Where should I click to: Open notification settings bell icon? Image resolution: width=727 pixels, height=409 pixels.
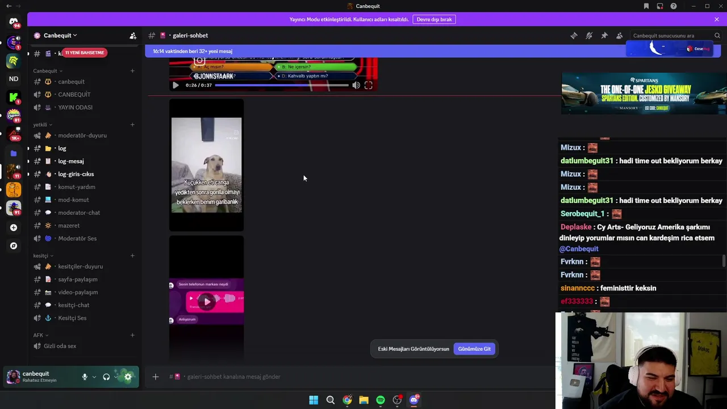(589, 35)
